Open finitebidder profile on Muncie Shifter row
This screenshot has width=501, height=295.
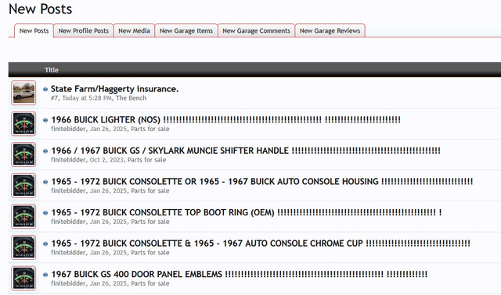tap(68, 160)
